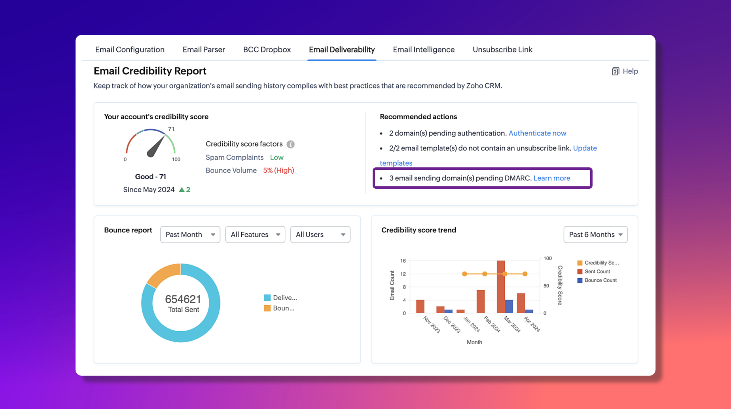Toggle Delivered legend in bounce report
731x409 pixels.
(x=280, y=298)
